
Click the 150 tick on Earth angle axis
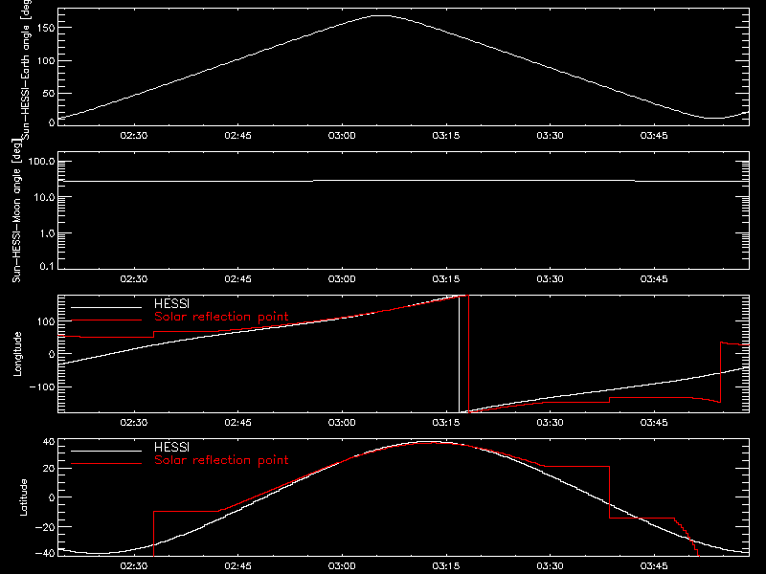pyautogui.click(x=46, y=29)
